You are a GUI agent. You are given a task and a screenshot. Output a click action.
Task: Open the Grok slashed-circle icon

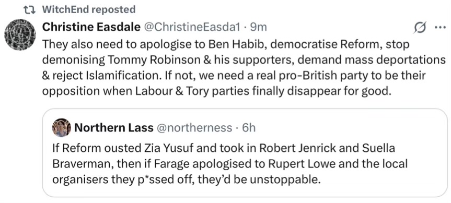[420, 28]
